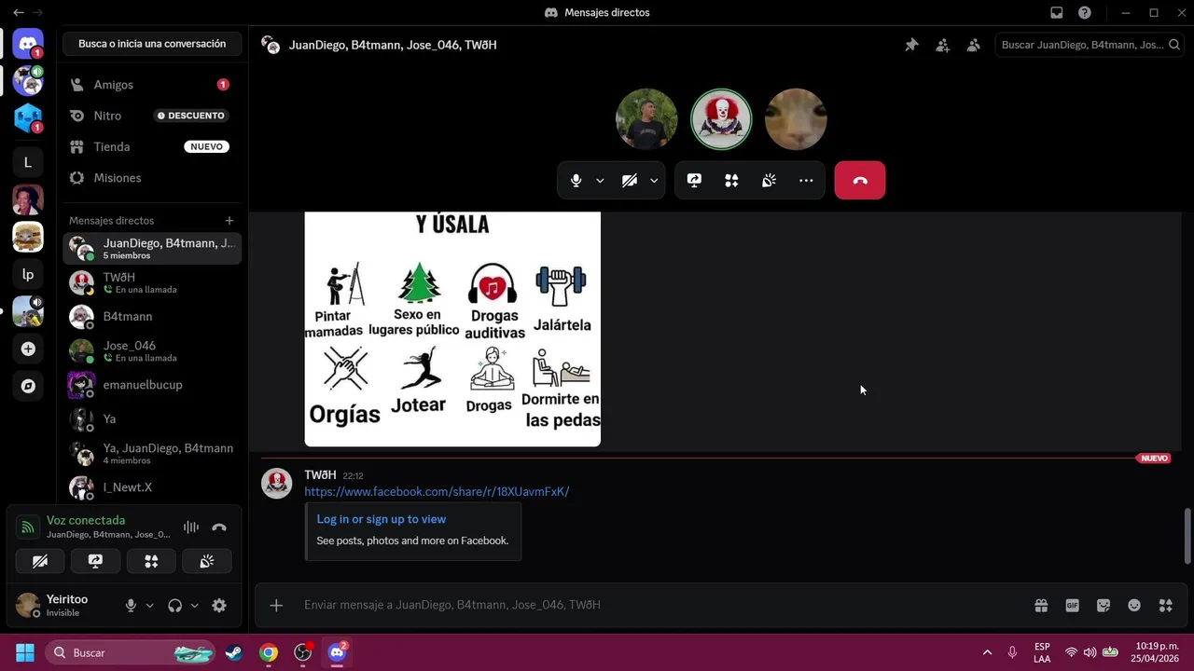1194x671 pixels.
Task: Show hidden icons arrow in system tray
Action: click(987, 652)
